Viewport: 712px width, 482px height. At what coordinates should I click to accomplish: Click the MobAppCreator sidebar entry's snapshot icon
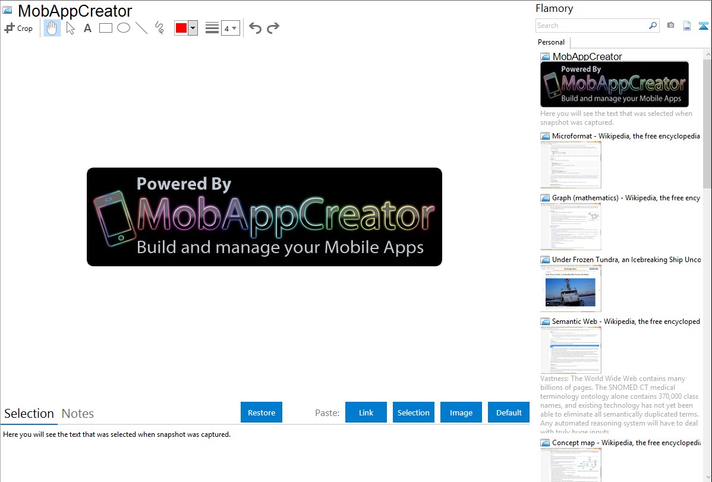pos(545,57)
